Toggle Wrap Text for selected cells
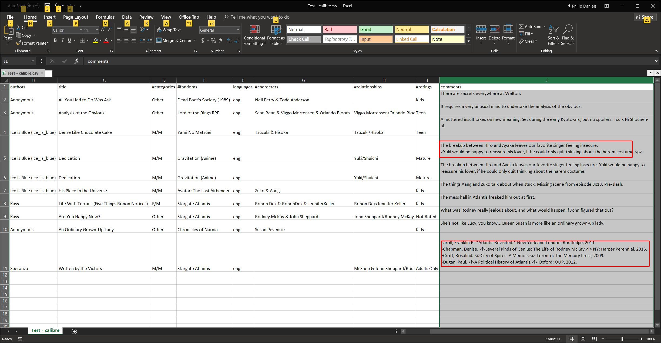 pyautogui.click(x=169, y=30)
